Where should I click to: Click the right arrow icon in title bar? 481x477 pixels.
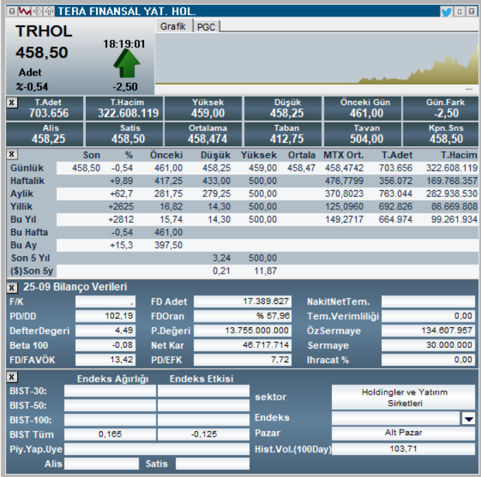[x=38, y=12]
